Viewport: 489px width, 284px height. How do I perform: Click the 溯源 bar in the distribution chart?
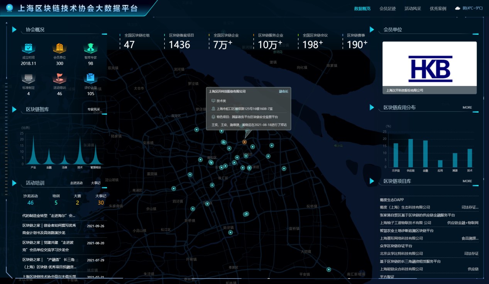pos(455,160)
